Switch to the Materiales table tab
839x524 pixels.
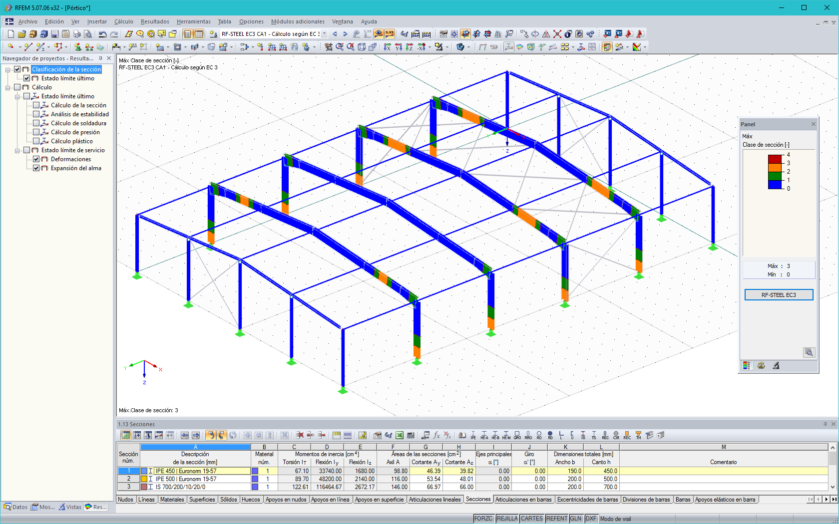tap(172, 500)
